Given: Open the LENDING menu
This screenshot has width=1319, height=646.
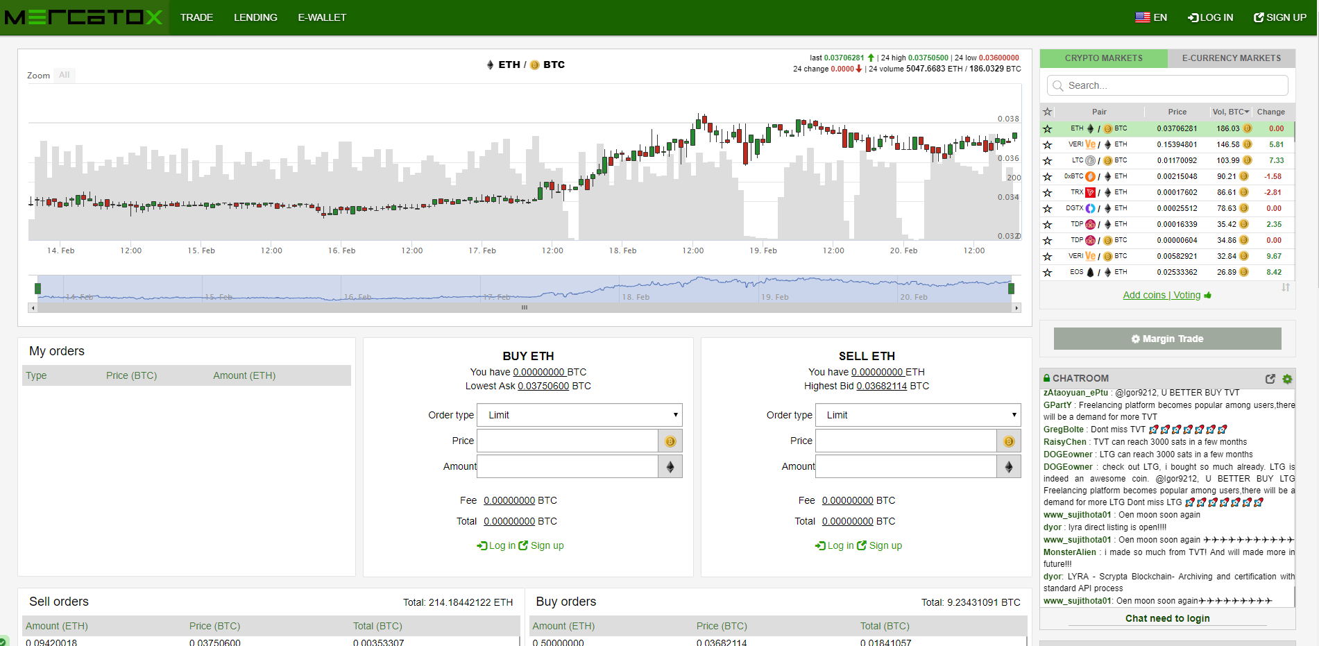Looking at the screenshot, I should click(255, 17).
